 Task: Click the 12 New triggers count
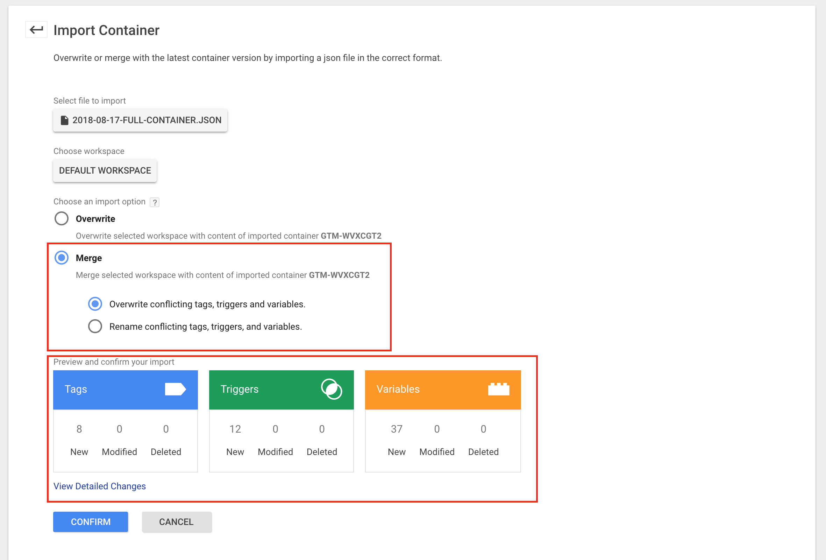(x=235, y=429)
